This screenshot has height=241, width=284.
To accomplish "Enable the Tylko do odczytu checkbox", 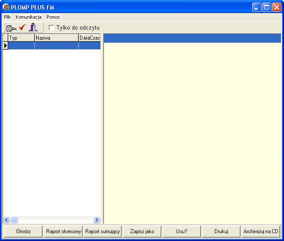I will 51,27.
